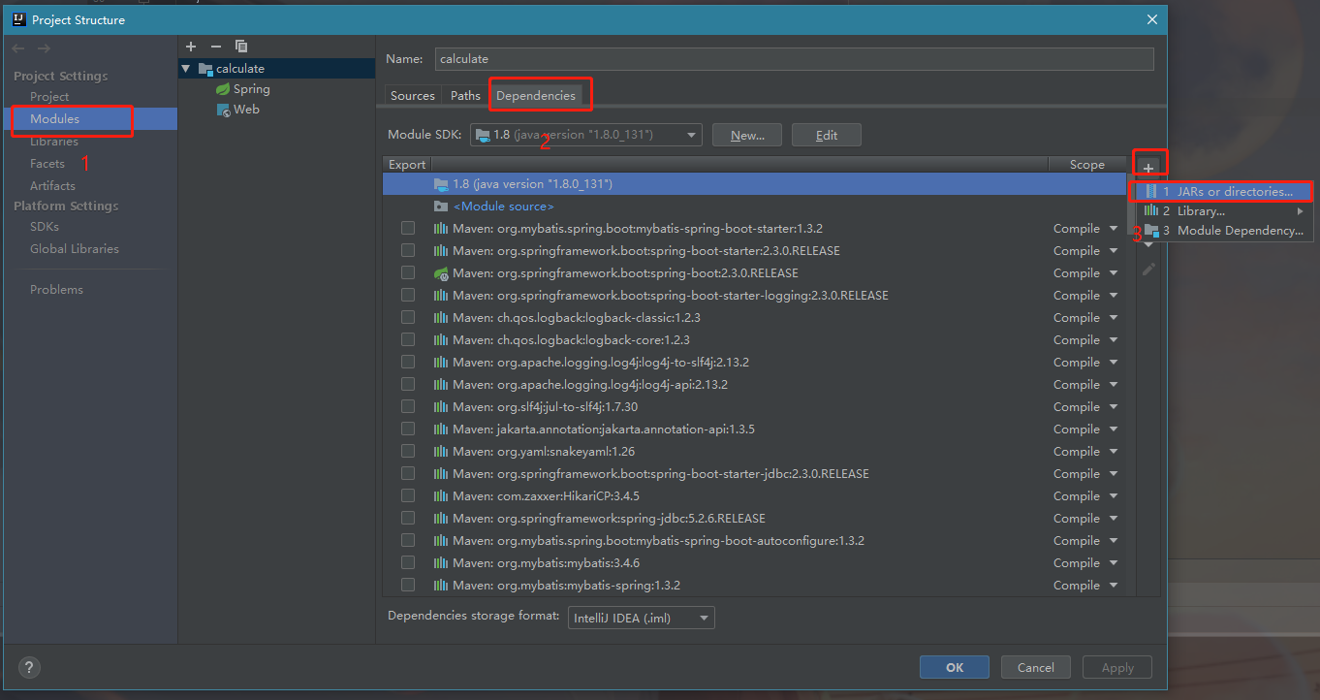The width and height of the screenshot is (1320, 700).
Task: Toggle export checkbox for log4j-to-slf4j:2.13.2
Action: (408, 363)
